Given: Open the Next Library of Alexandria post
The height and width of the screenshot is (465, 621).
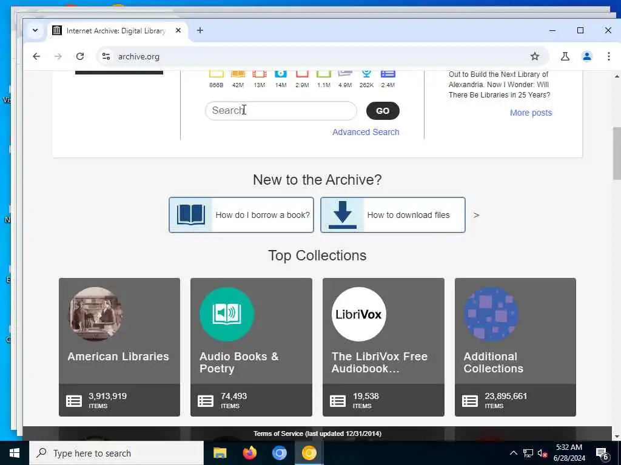Looking at the screenshot, I should pos(499,85).
